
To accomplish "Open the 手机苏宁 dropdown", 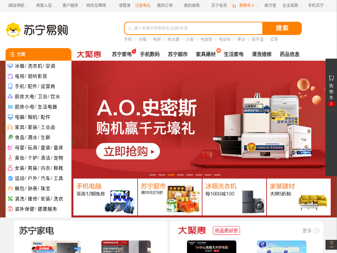I will (x=318, y=5).
